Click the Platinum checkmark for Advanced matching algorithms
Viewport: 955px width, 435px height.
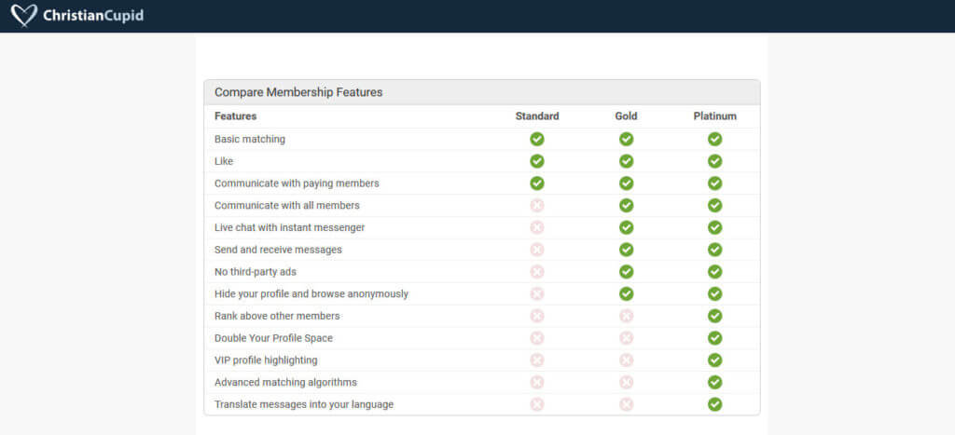pyautogui.click(x=715, y=382)
